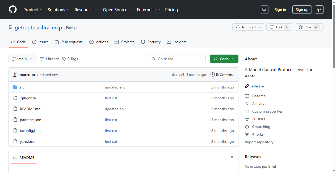
Task: Open package.json 'first cut' commit message
Action: pyautogui.click(x=111, y=120)
